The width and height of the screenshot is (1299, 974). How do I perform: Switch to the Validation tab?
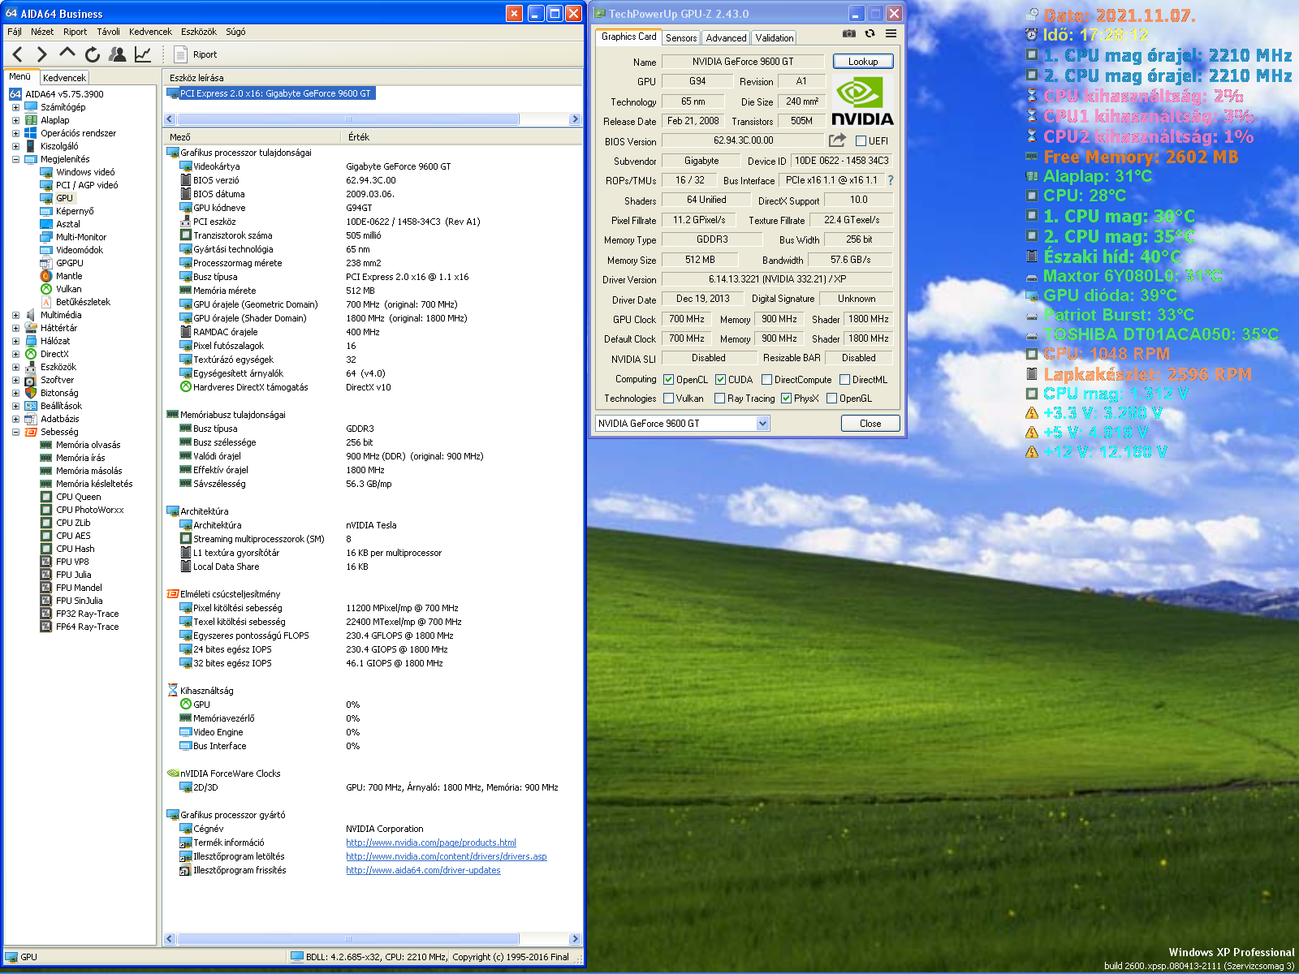pyautogui.click(x=775, y=38)
